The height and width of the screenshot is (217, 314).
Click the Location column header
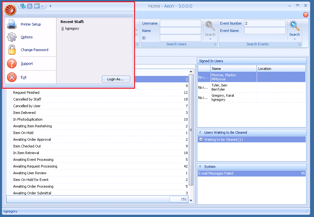(281, 69)
